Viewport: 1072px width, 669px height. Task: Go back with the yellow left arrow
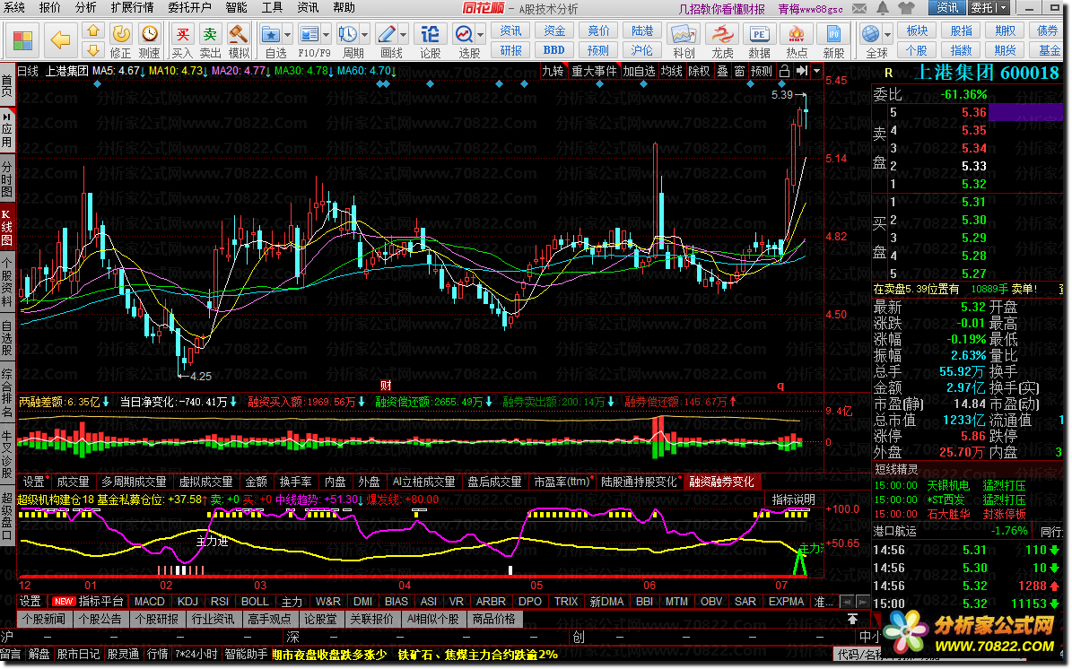click(x=61, y=40)
